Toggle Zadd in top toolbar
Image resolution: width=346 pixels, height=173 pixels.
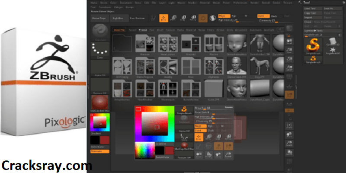pyautogui.click(x=263, y=16)
